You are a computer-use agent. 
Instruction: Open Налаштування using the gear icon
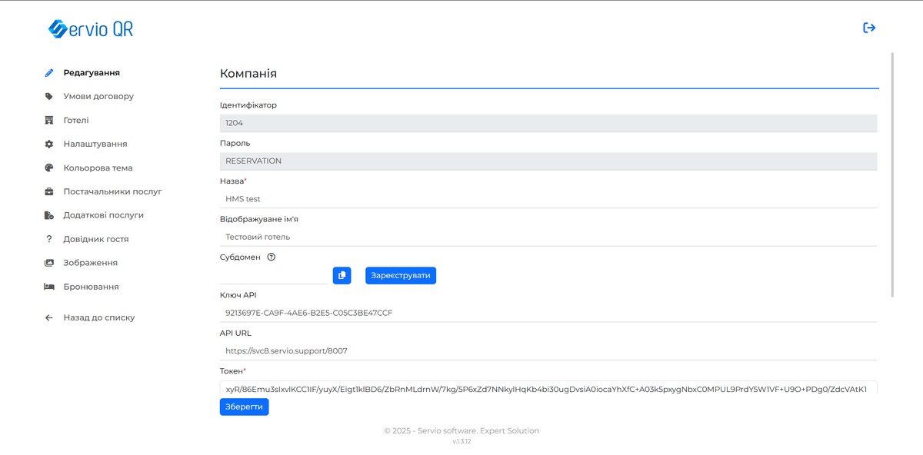click(x=48, y=144)
